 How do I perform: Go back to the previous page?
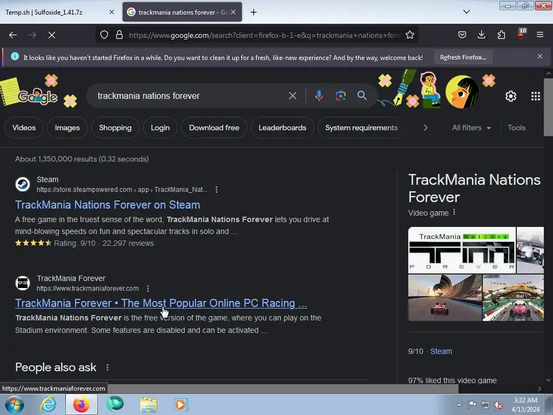point(13,35)
